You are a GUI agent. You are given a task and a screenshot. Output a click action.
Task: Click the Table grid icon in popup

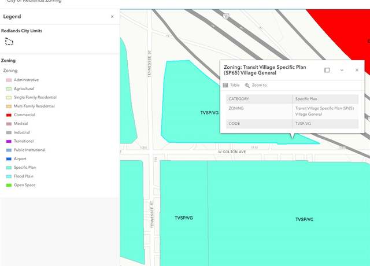click(x=225, y=85)
